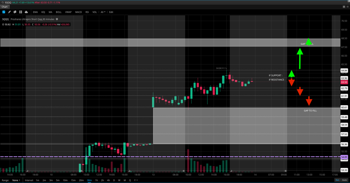This screenshot has width=350, height=183.
Task: Switch to monthly M interval
Action: tap(125, 180)
